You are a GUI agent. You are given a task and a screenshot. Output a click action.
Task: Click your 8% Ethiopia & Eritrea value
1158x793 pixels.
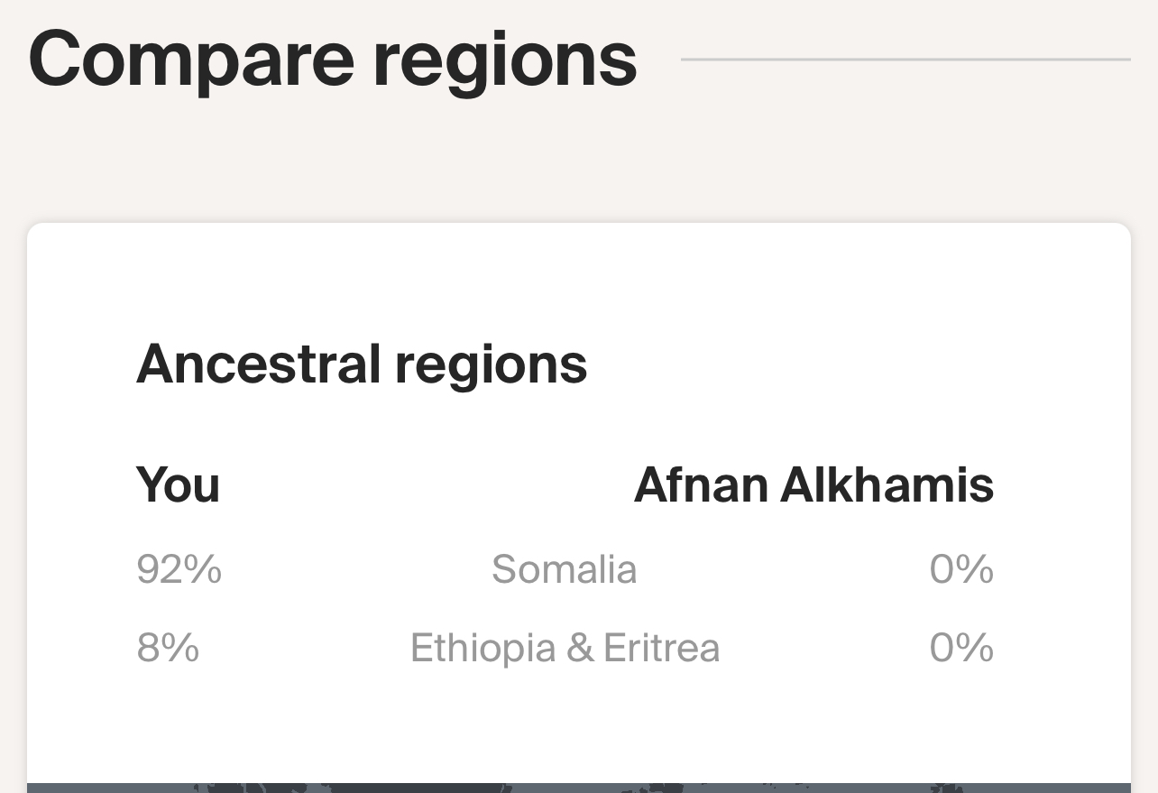tap(168, 648)
